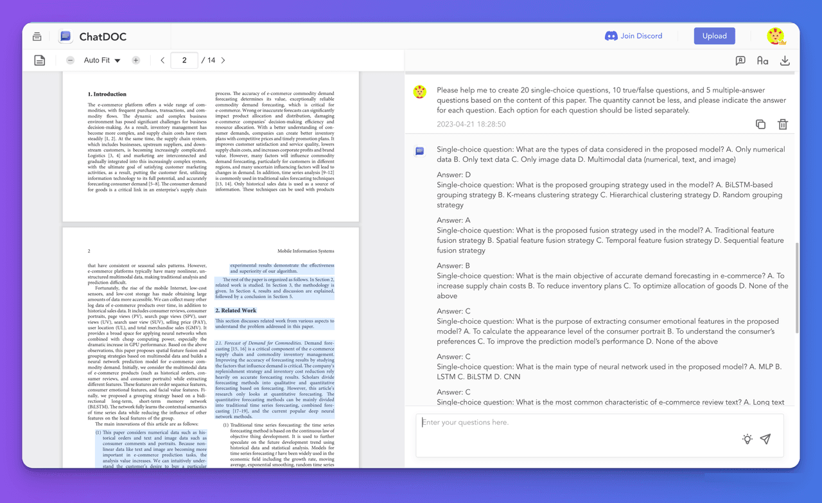Click the Join Discord link
822x503 pixels.
click(x=633, y=36)
